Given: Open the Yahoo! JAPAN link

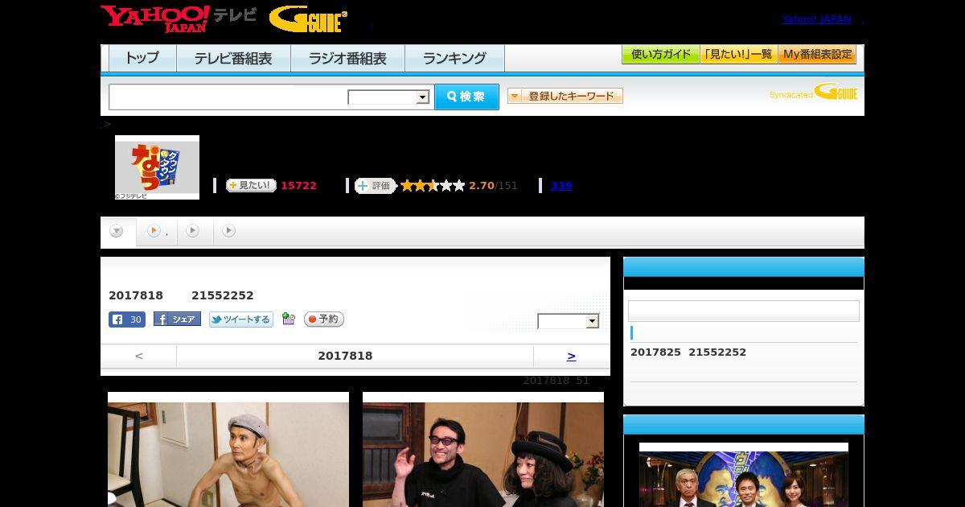Looking at the screenshot, I should [816, 19].
